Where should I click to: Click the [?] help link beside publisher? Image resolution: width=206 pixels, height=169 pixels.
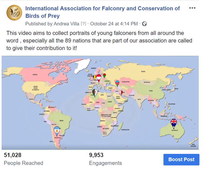[83, 24]
